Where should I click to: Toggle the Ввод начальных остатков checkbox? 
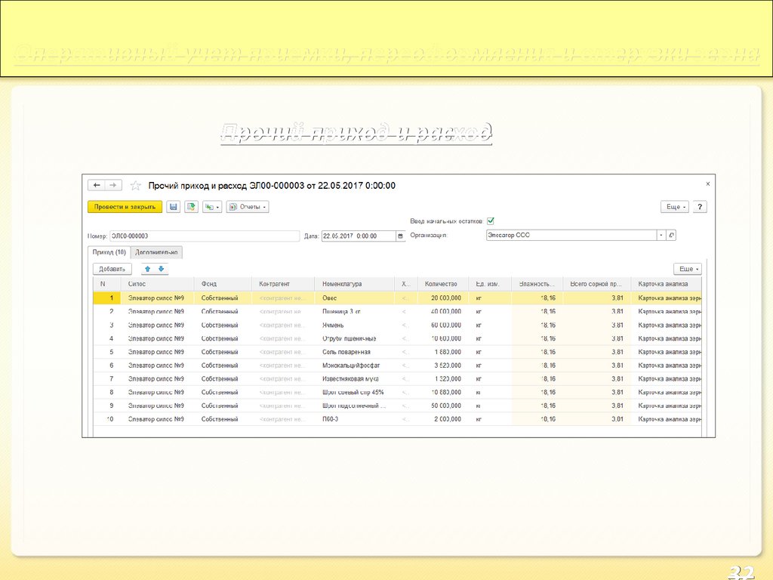(x=491, y=221)
